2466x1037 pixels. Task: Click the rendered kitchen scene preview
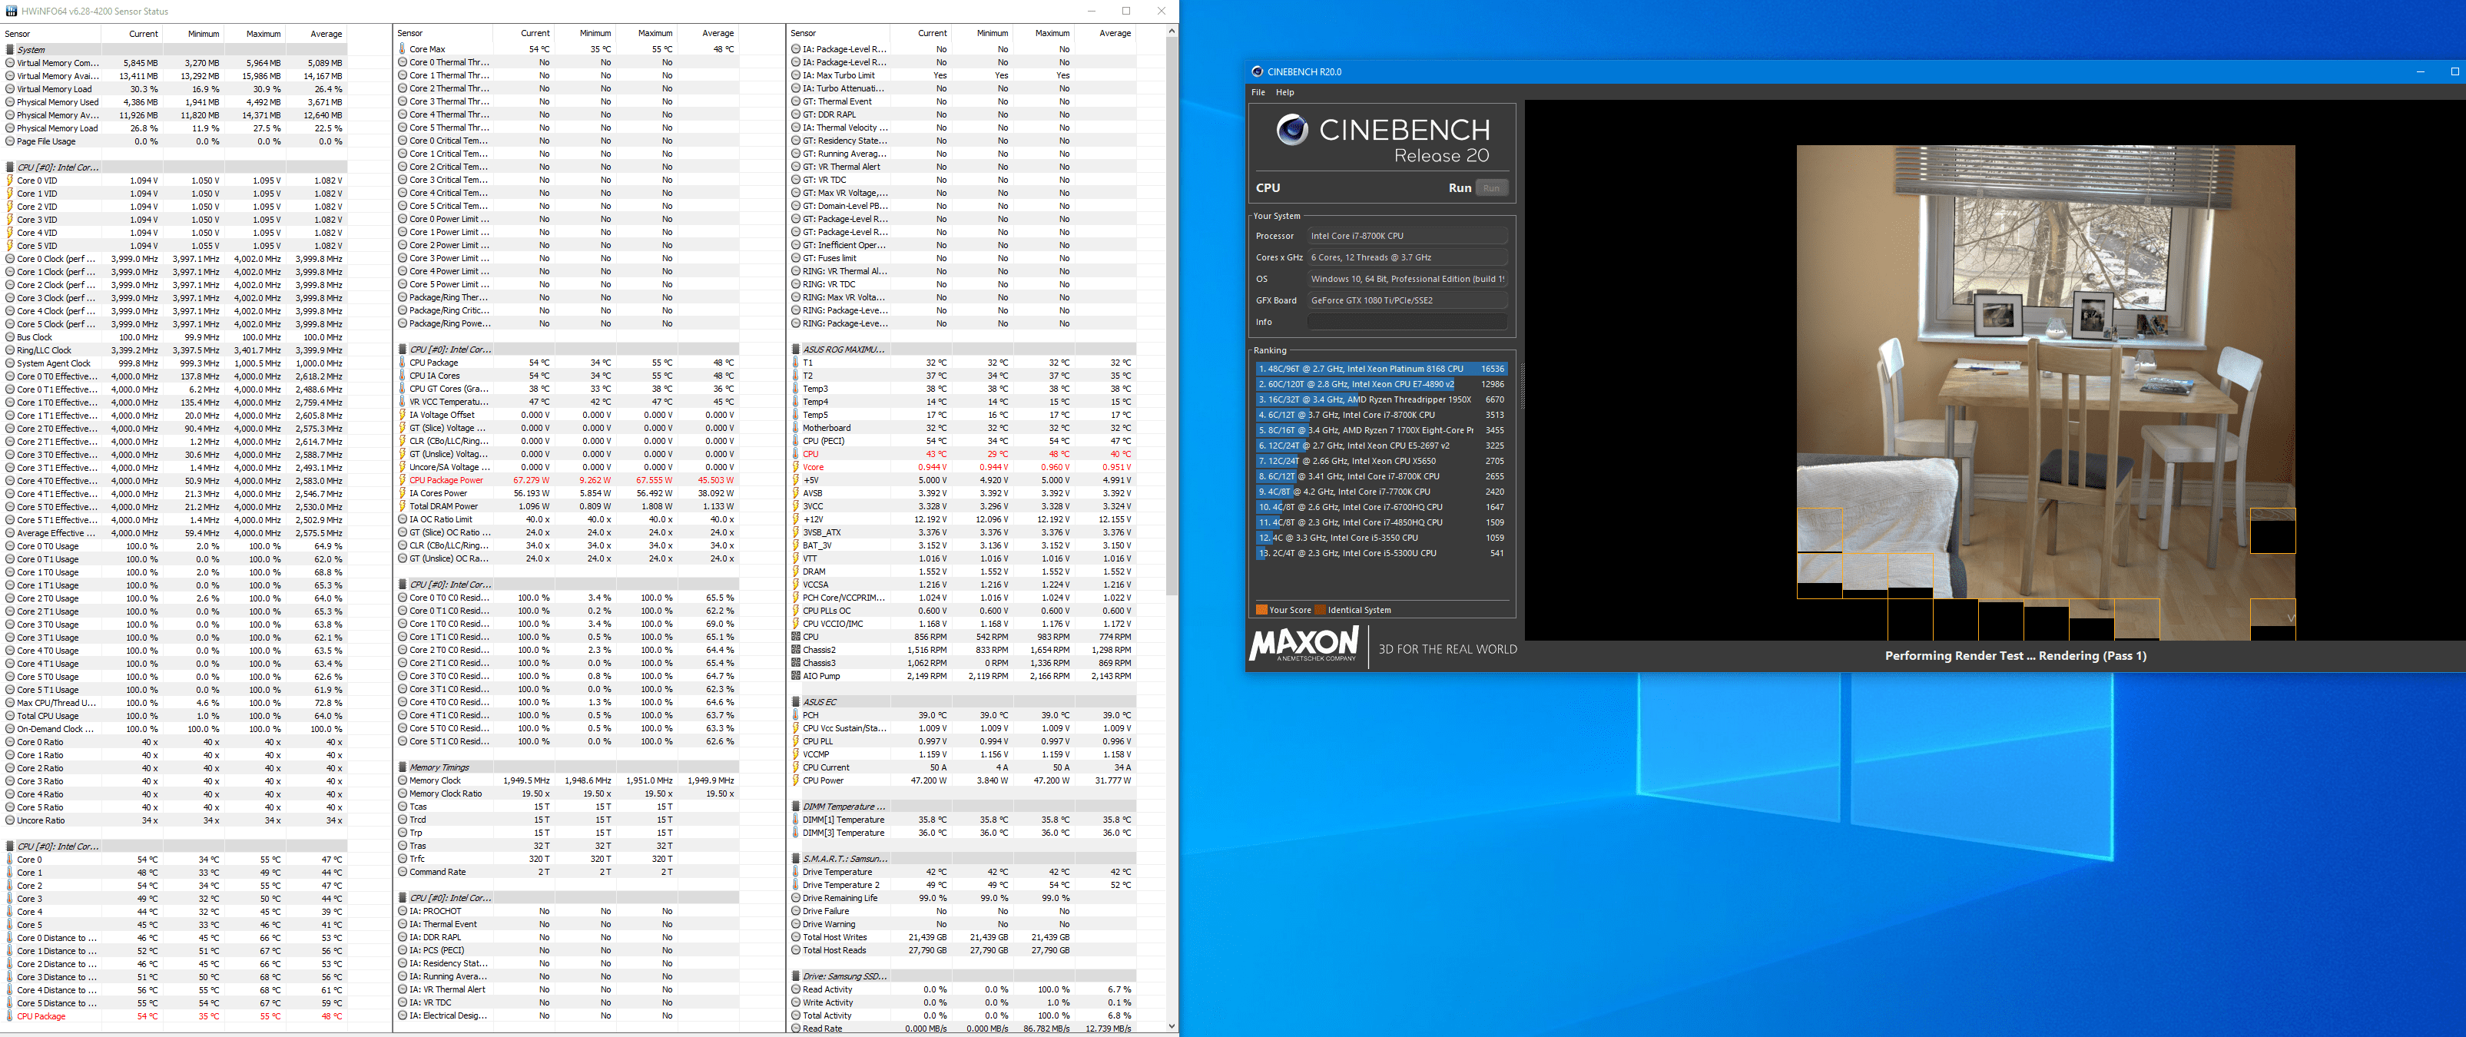pos(2046,393)
